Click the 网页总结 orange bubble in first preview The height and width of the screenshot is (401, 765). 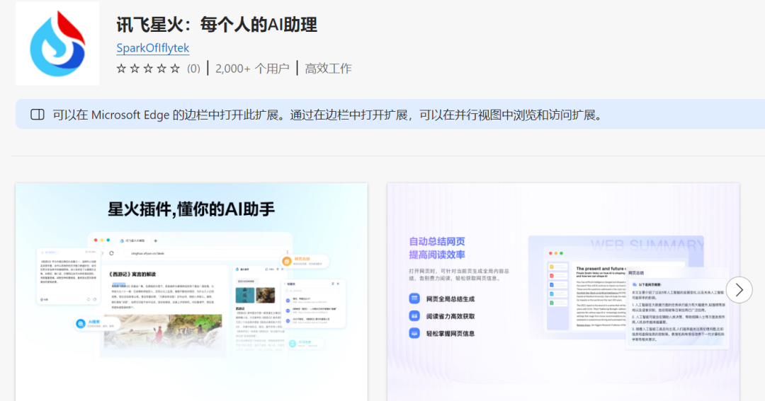tap(305, 261)
